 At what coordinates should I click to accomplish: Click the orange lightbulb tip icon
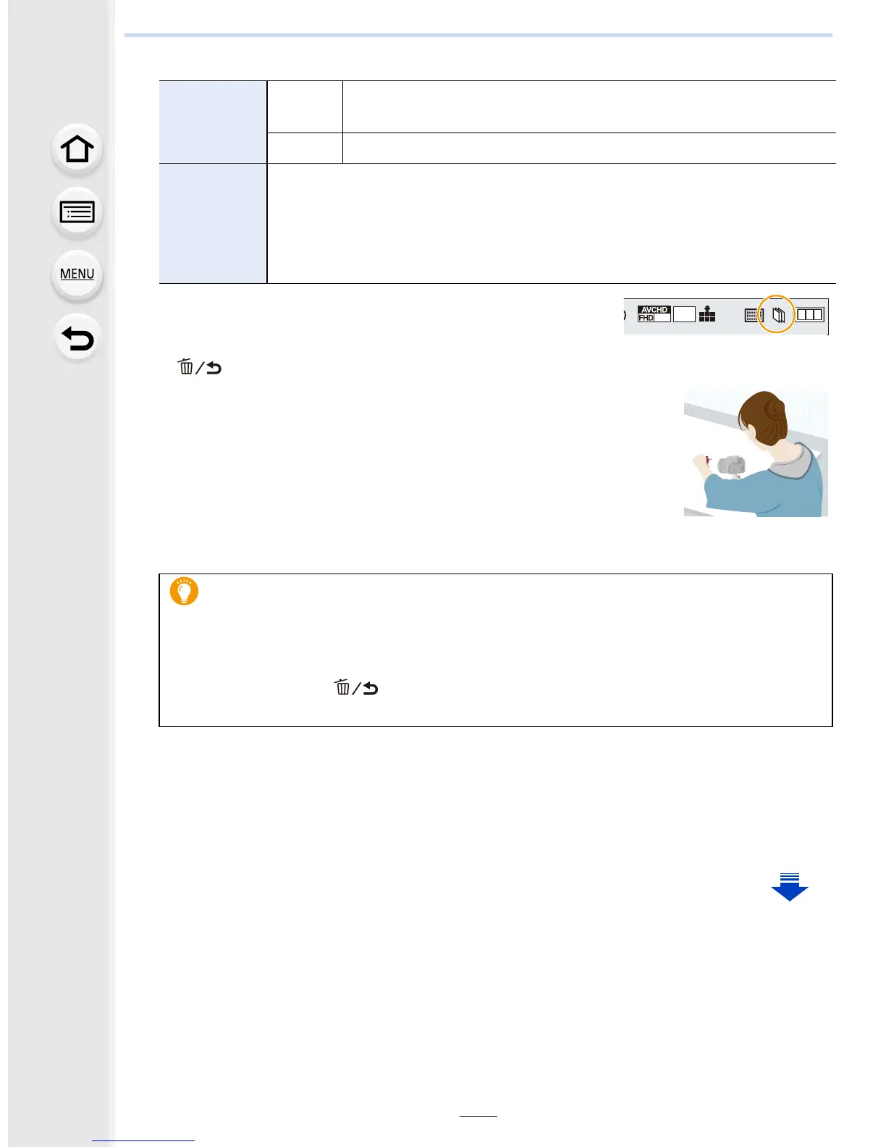point(184,592)
